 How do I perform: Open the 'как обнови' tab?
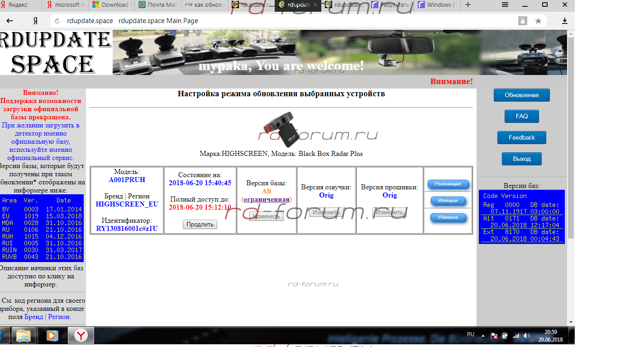[205, 5]
